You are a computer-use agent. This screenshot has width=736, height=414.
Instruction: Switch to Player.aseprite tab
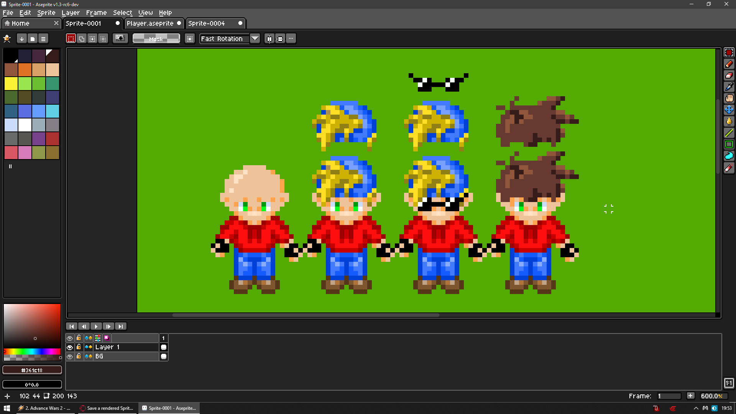coord(150,23)
